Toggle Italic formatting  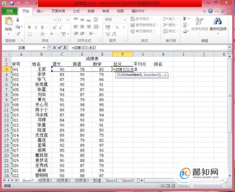pos(36,27)
